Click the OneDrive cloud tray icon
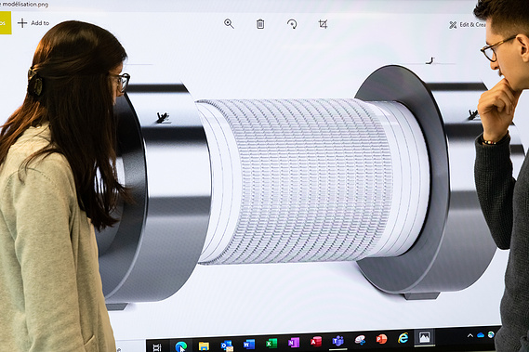This screenshot has height=352, width=529. coord(481,334)
